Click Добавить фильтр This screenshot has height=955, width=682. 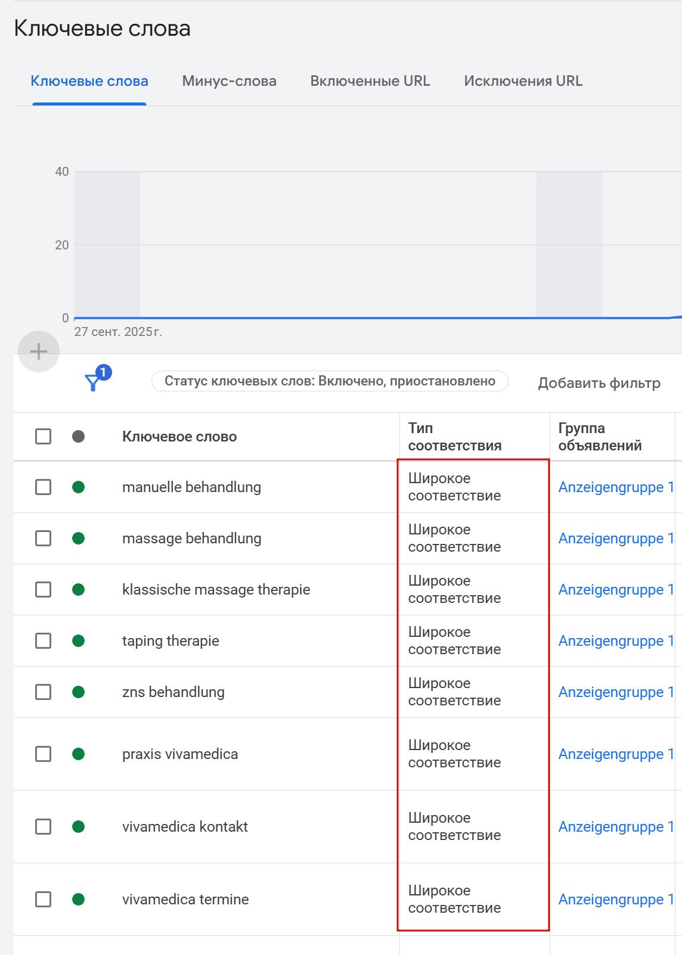coord(599,383)
